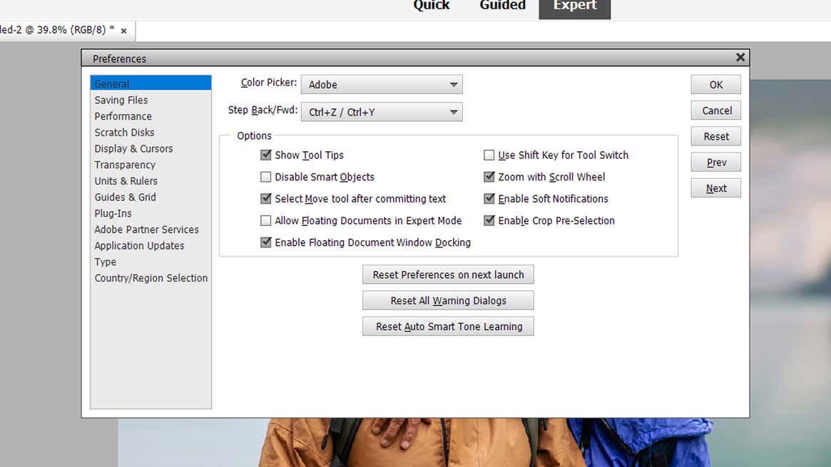Open Transparency preferences
The height and width of the screenshot is (467, 831).
click(125, 165)
